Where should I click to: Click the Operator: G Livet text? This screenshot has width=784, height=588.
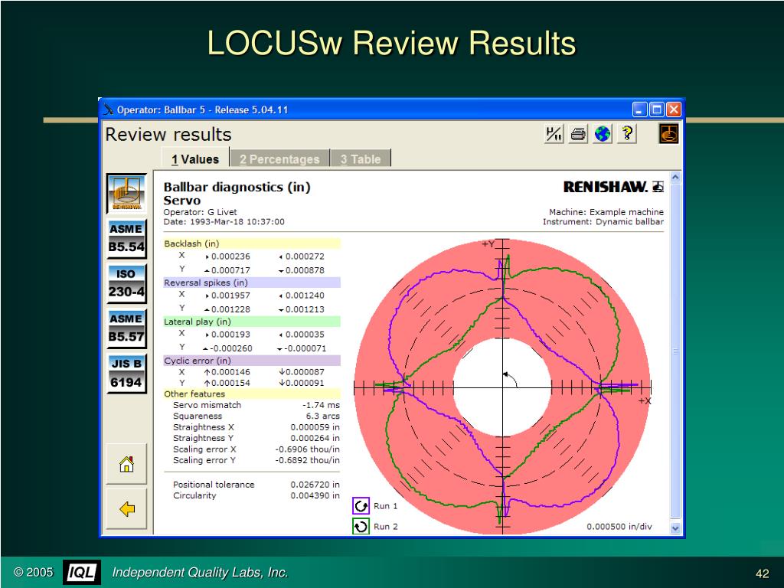200,212
